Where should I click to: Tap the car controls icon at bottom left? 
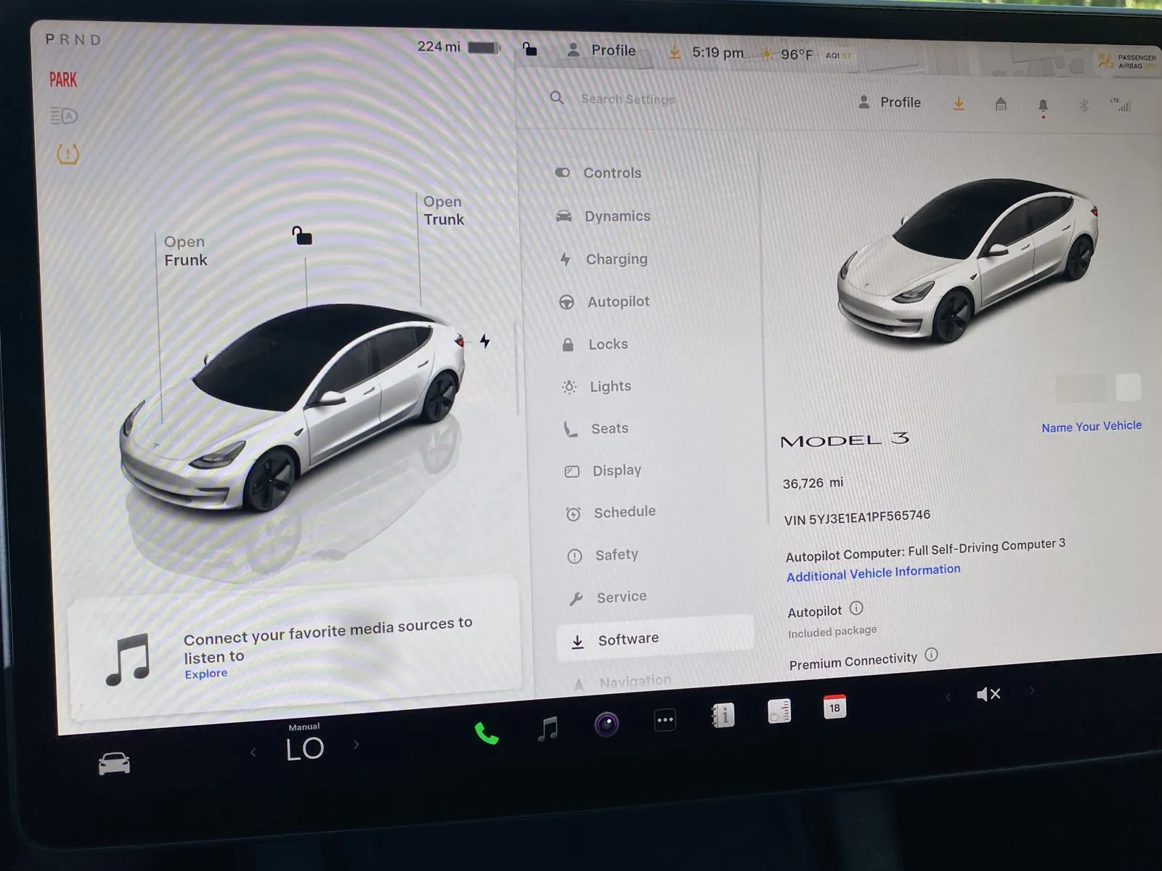click(114, 764)
